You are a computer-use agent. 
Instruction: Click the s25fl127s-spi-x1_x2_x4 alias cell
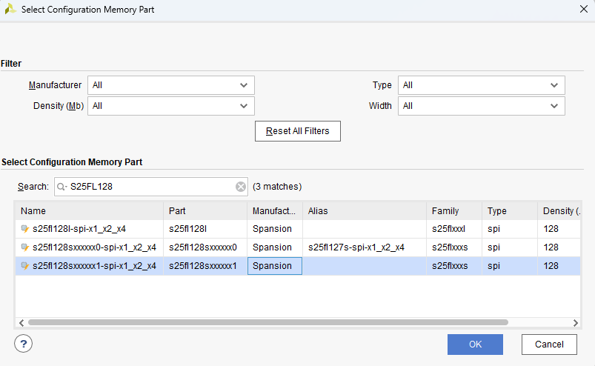[x=365, y=247]
